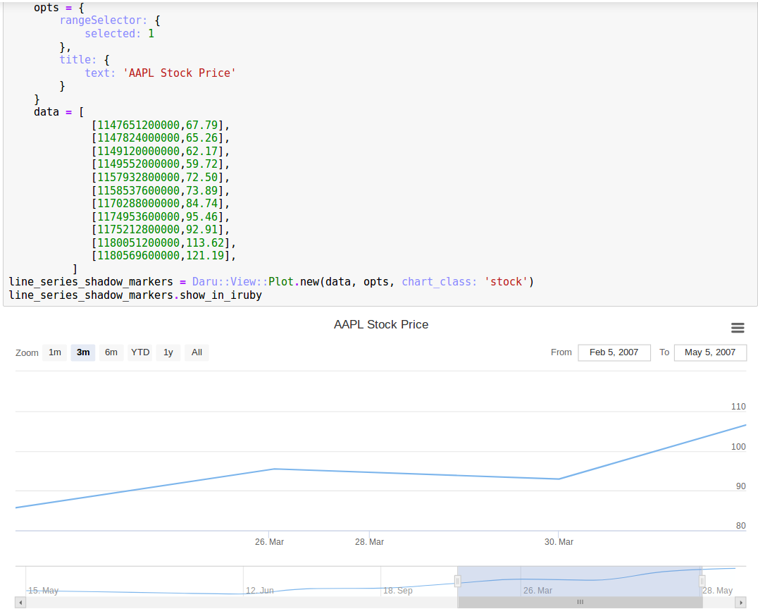Click the data row ending 95.46
The width and height of the screenshot is (758, 609).
click(161, 216)
